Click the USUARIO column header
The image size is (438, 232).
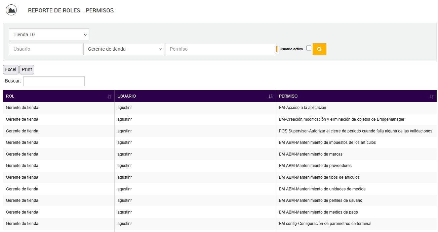coord(195,96)
